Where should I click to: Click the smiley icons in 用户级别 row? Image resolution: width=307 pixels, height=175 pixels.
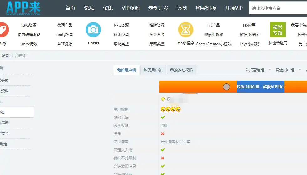pyautogui.click(x=170, y=109)
